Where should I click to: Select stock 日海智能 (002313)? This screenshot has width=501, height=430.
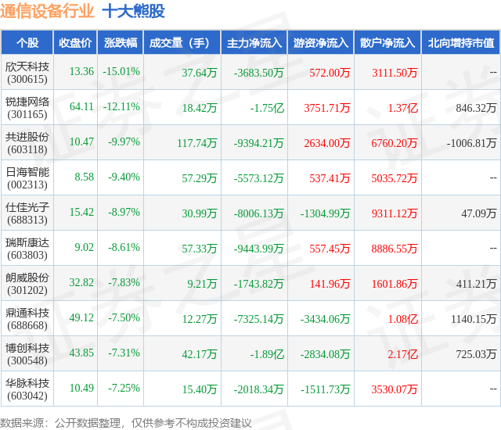click(27, 178)
